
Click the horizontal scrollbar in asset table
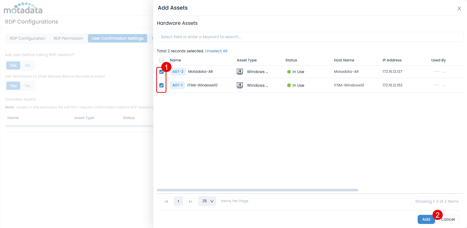click(257, 190)
